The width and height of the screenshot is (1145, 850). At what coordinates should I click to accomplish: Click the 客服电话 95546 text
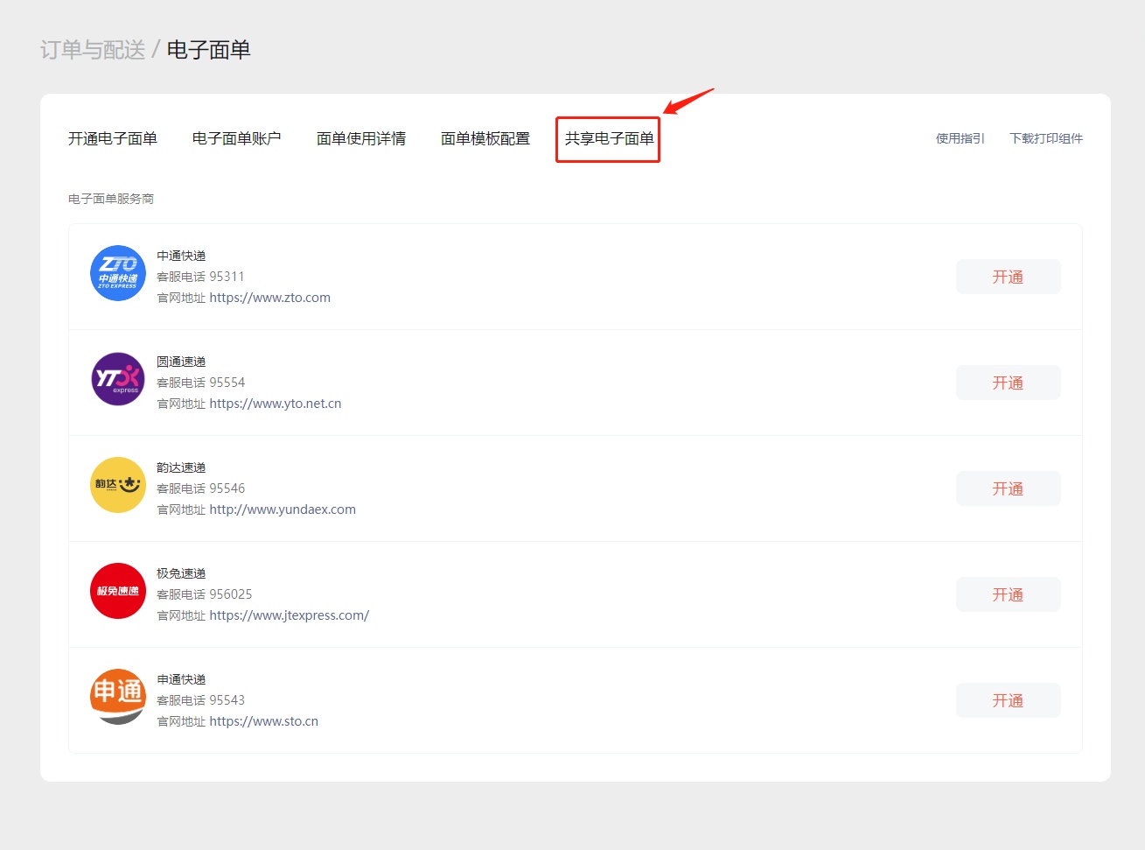pos(200,488)
